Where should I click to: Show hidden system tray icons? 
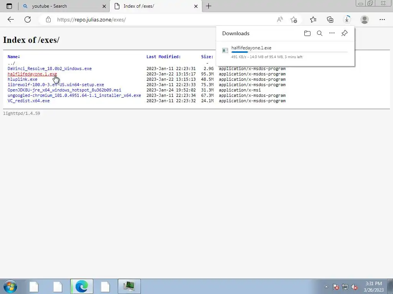[326, 287]
